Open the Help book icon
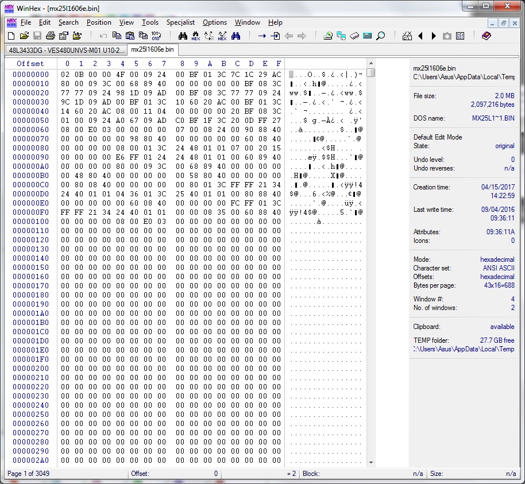 [x=487, y=36]
